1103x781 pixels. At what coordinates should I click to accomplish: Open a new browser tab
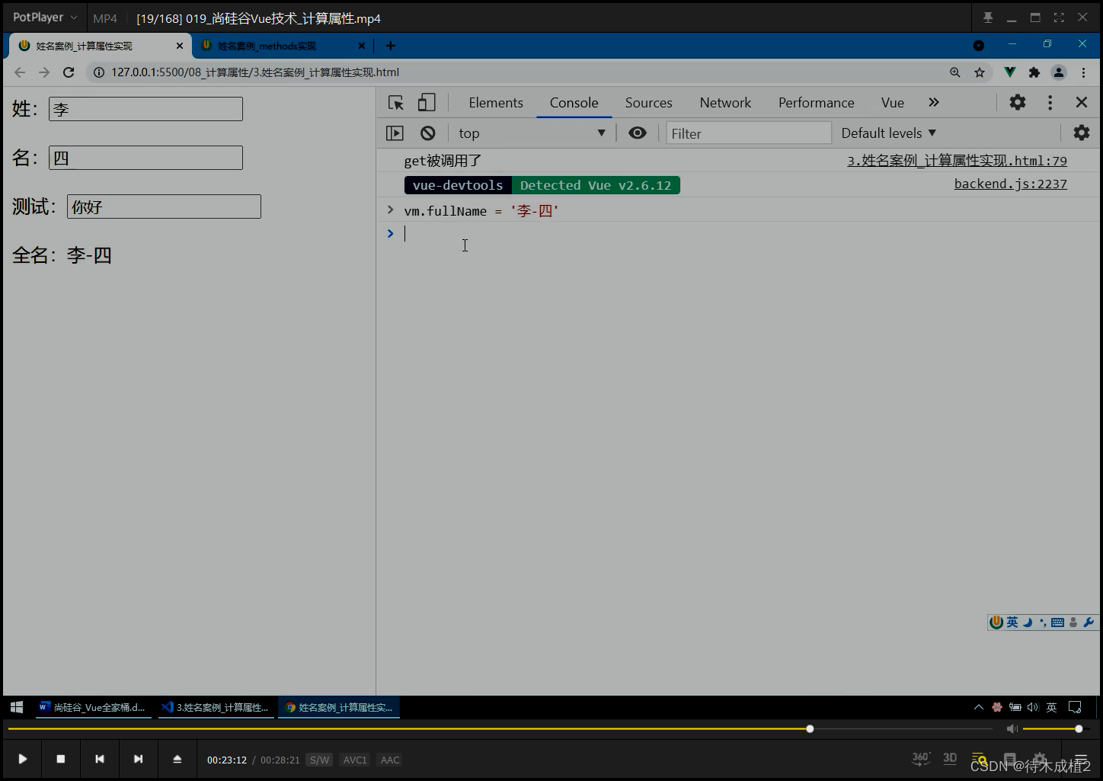tap(391, 46)
